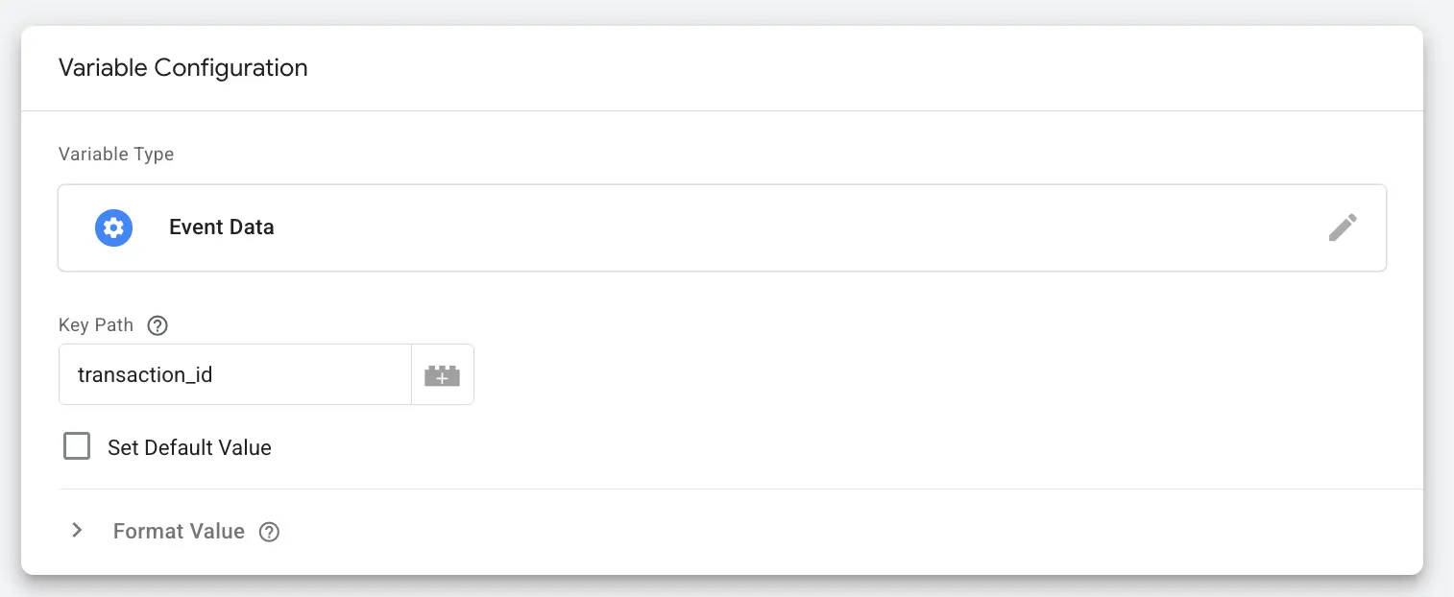1454x597 pixels.
Task: Toggle the Set Default Value option off
Action: (x=77, y=445)
